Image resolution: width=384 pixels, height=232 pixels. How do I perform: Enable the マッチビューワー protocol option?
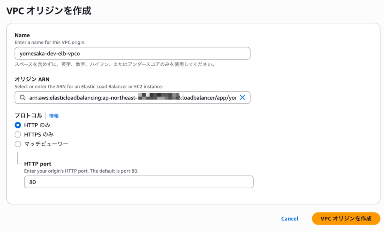pyautogui.click(x=18, y=144)
